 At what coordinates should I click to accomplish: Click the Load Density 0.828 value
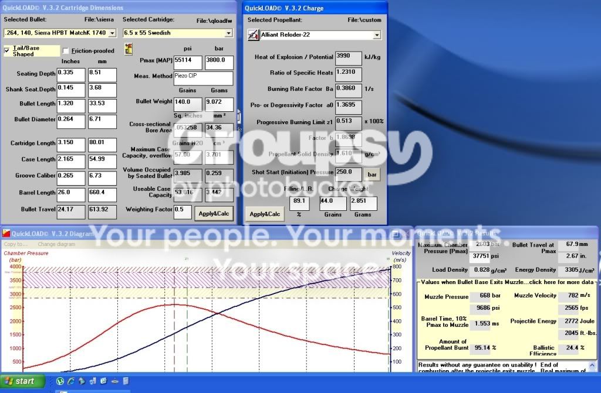tap(481, 270)
